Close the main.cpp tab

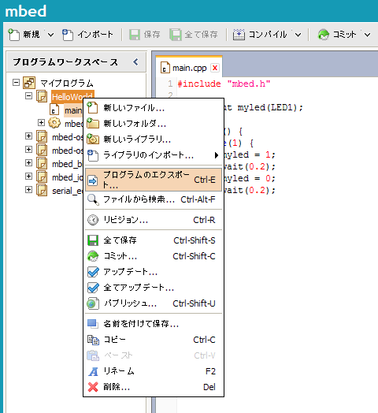[x=215, y=68]
